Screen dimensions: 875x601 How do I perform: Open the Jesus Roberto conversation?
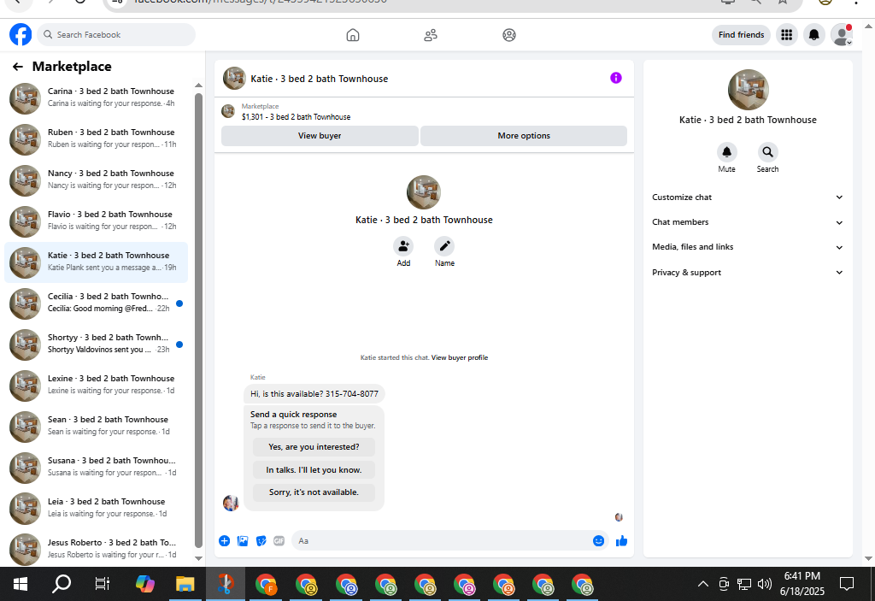pos(96,549)
